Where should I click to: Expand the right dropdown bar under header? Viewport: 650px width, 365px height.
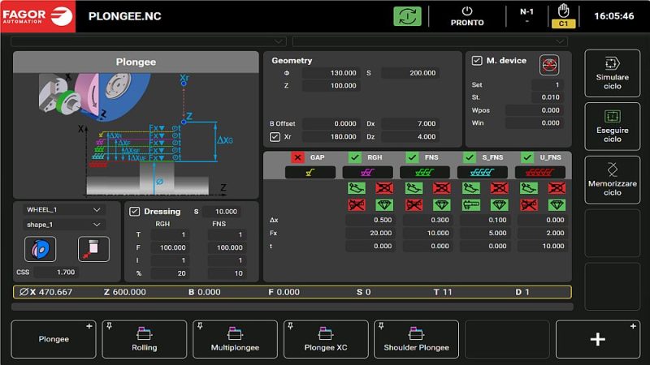430,41
